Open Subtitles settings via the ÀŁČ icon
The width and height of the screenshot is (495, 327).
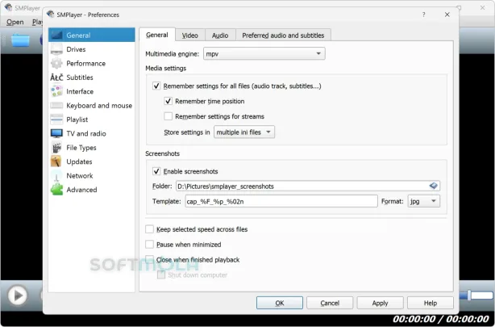coord(56,78)
